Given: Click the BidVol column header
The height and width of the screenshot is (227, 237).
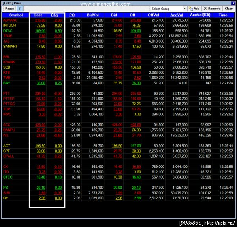Looking at the screenshot, I should click(93, 15).
